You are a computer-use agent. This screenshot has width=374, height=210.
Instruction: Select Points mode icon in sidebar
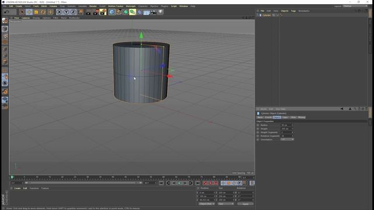coord(5,49)
